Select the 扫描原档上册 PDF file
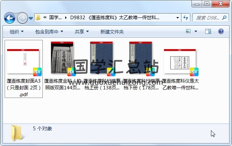The width and height of the screenshot is (232, 146). [102, 66]
